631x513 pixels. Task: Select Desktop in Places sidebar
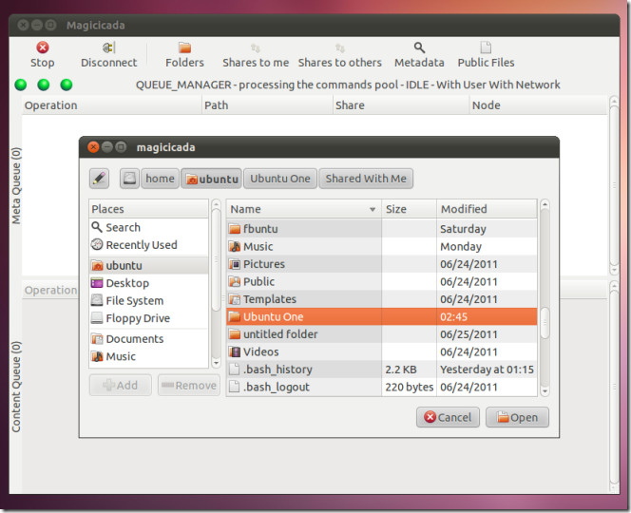click(x=148, y=283)
